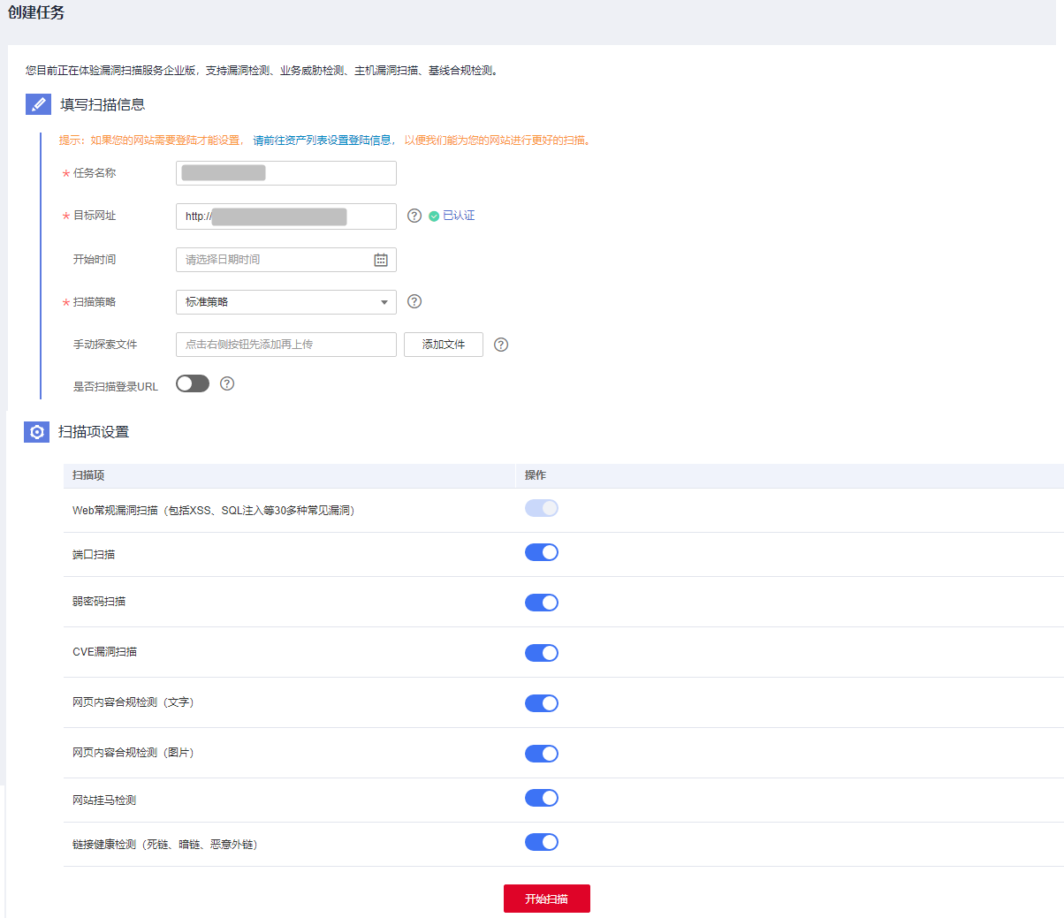
Task: Open the 扫描策略 dropdown showing 标准策略
Action: (x=285, y=302)
